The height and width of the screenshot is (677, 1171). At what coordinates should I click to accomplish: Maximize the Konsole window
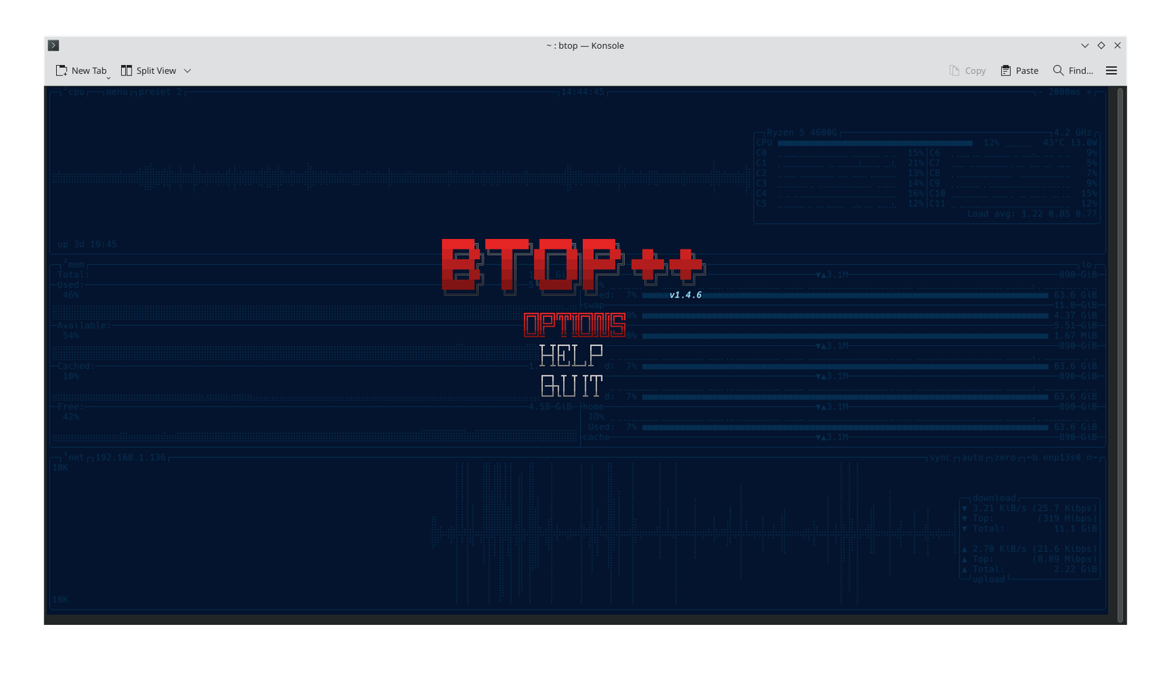[1101, 46]
